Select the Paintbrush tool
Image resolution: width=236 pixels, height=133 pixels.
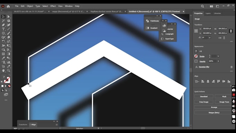pos(9,33)
